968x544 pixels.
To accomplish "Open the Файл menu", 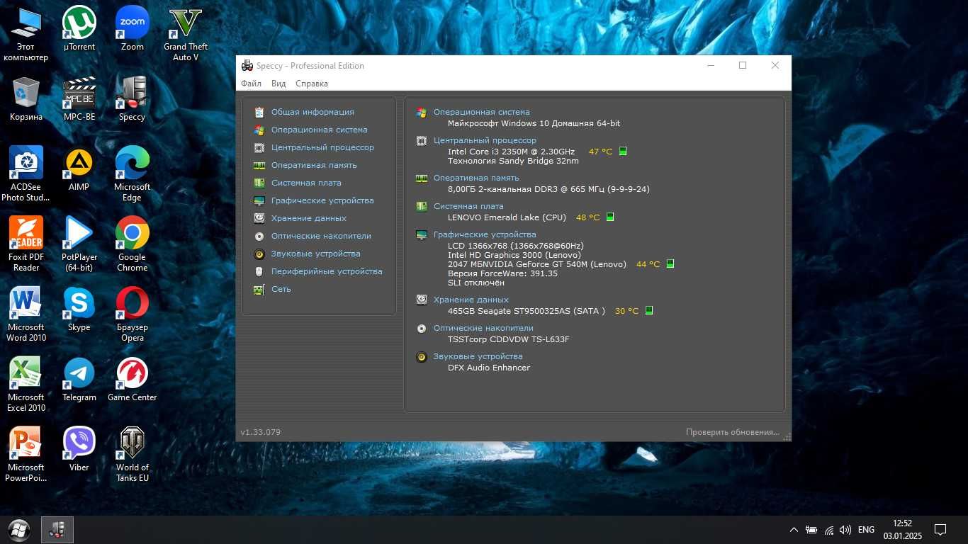I will point(251,84).
